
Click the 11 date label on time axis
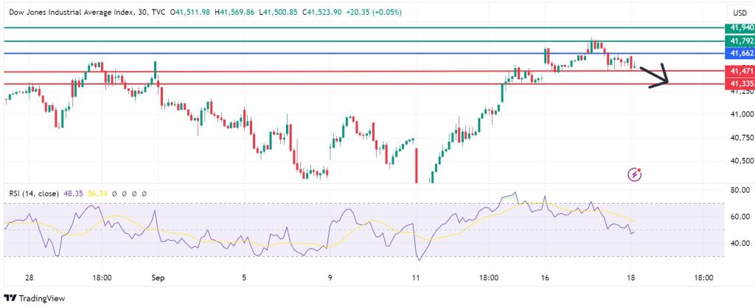click(416, 278)
